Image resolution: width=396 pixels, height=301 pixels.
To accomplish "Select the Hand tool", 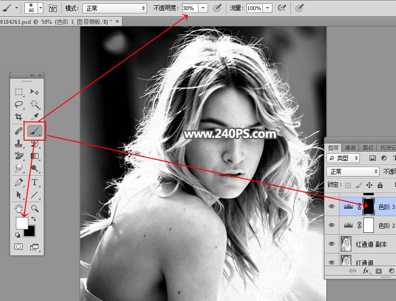I will [x=19, y=208].
